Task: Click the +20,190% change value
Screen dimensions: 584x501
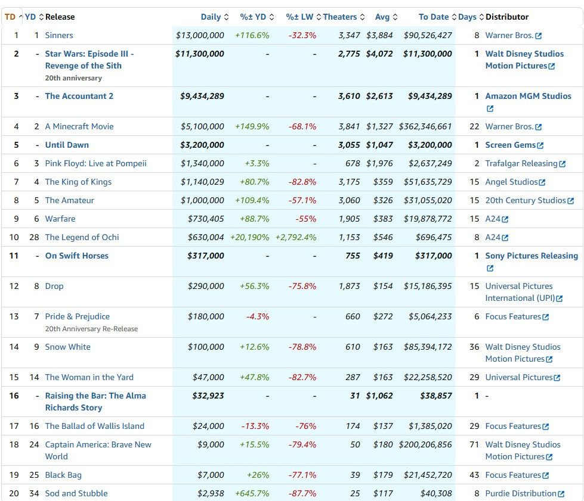Action: [249, 237]
